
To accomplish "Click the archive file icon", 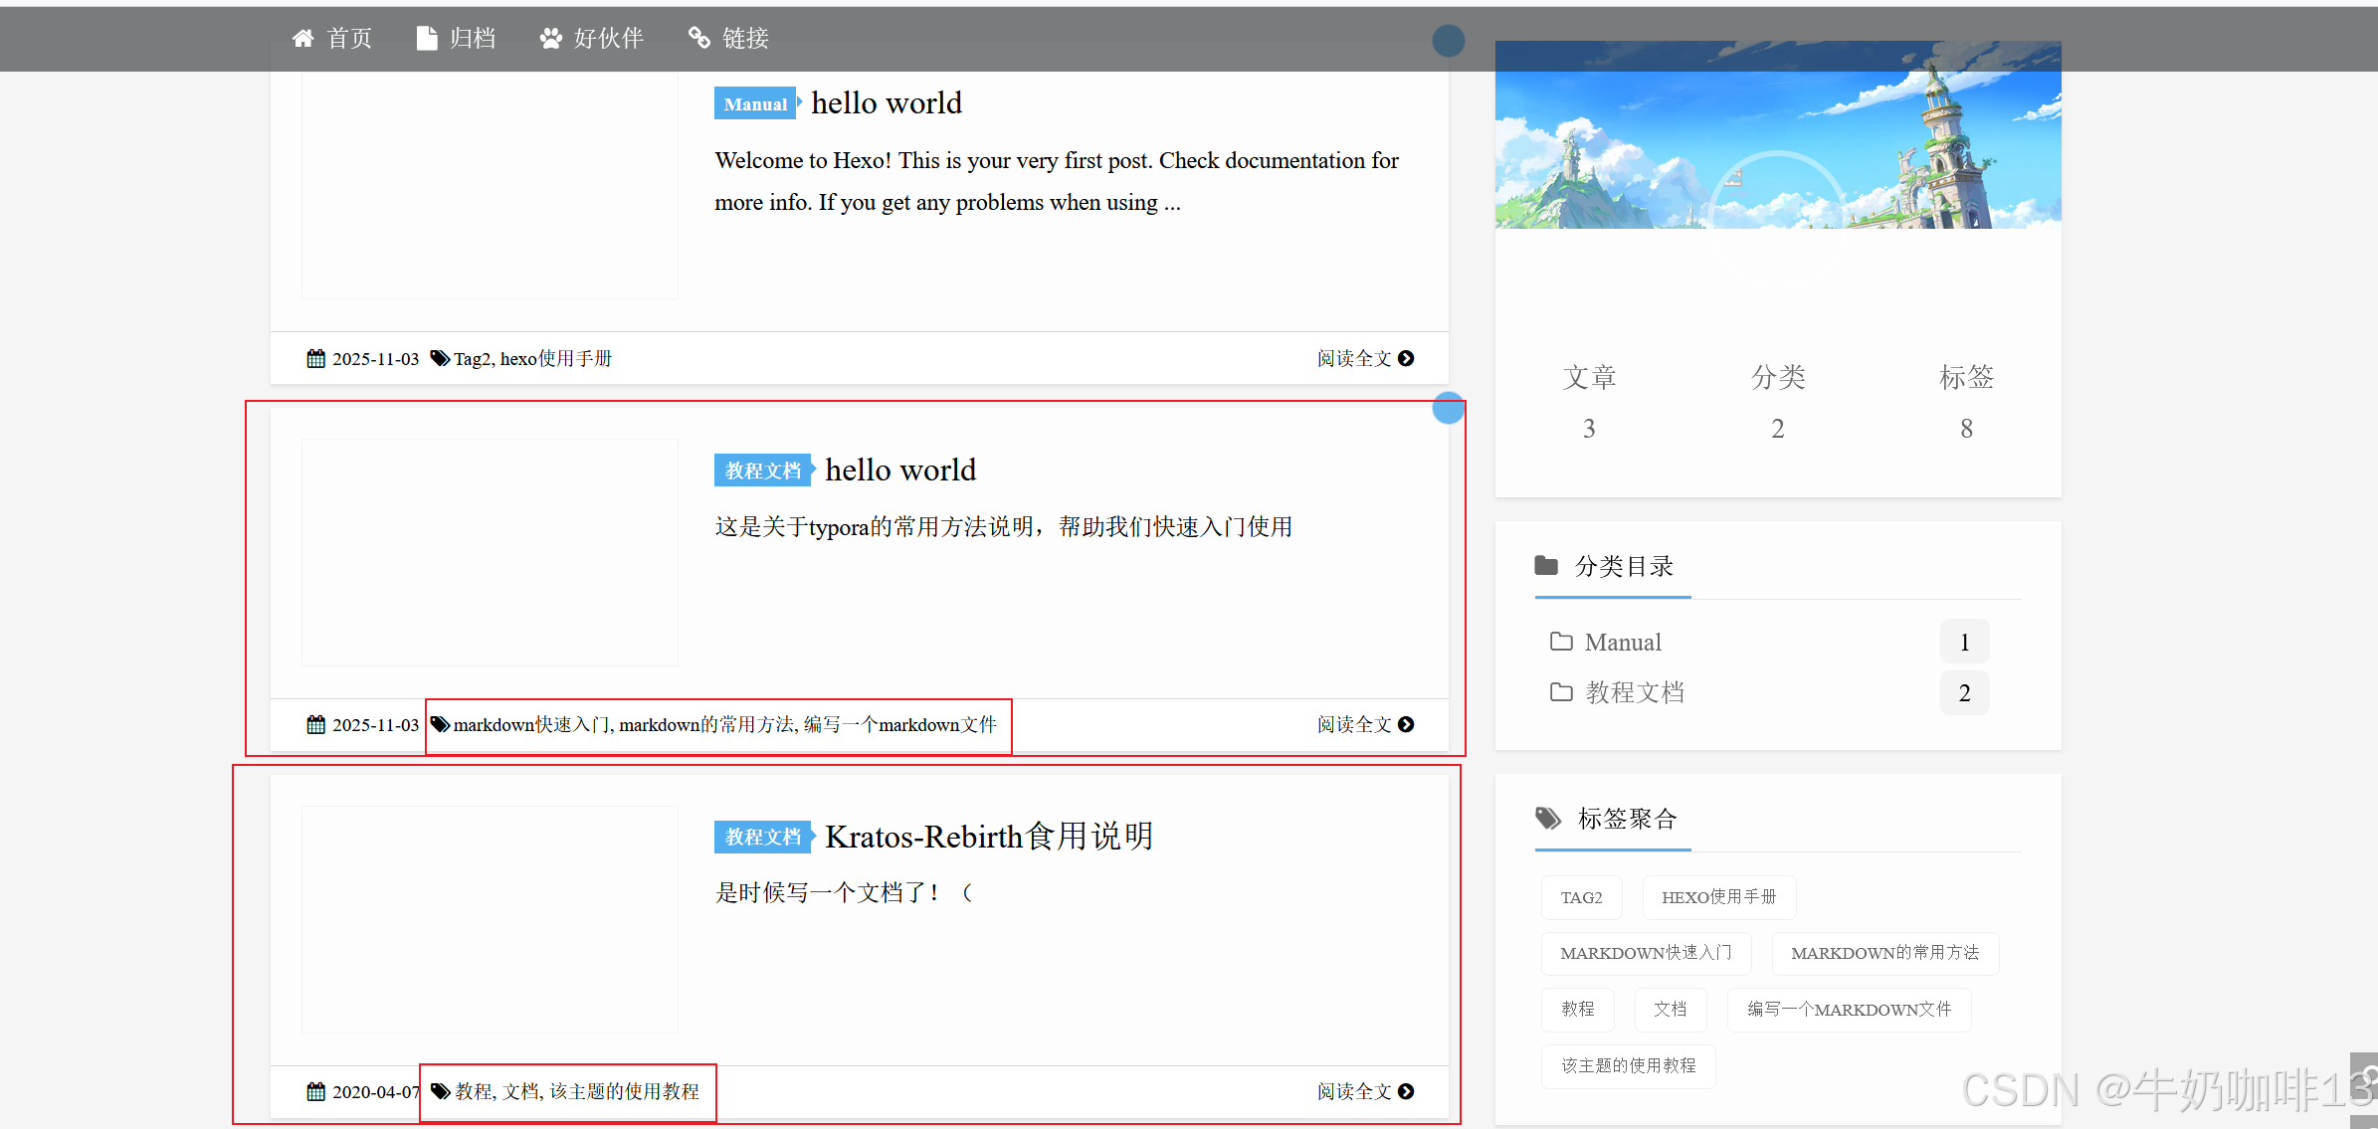I will pos(427,38).
